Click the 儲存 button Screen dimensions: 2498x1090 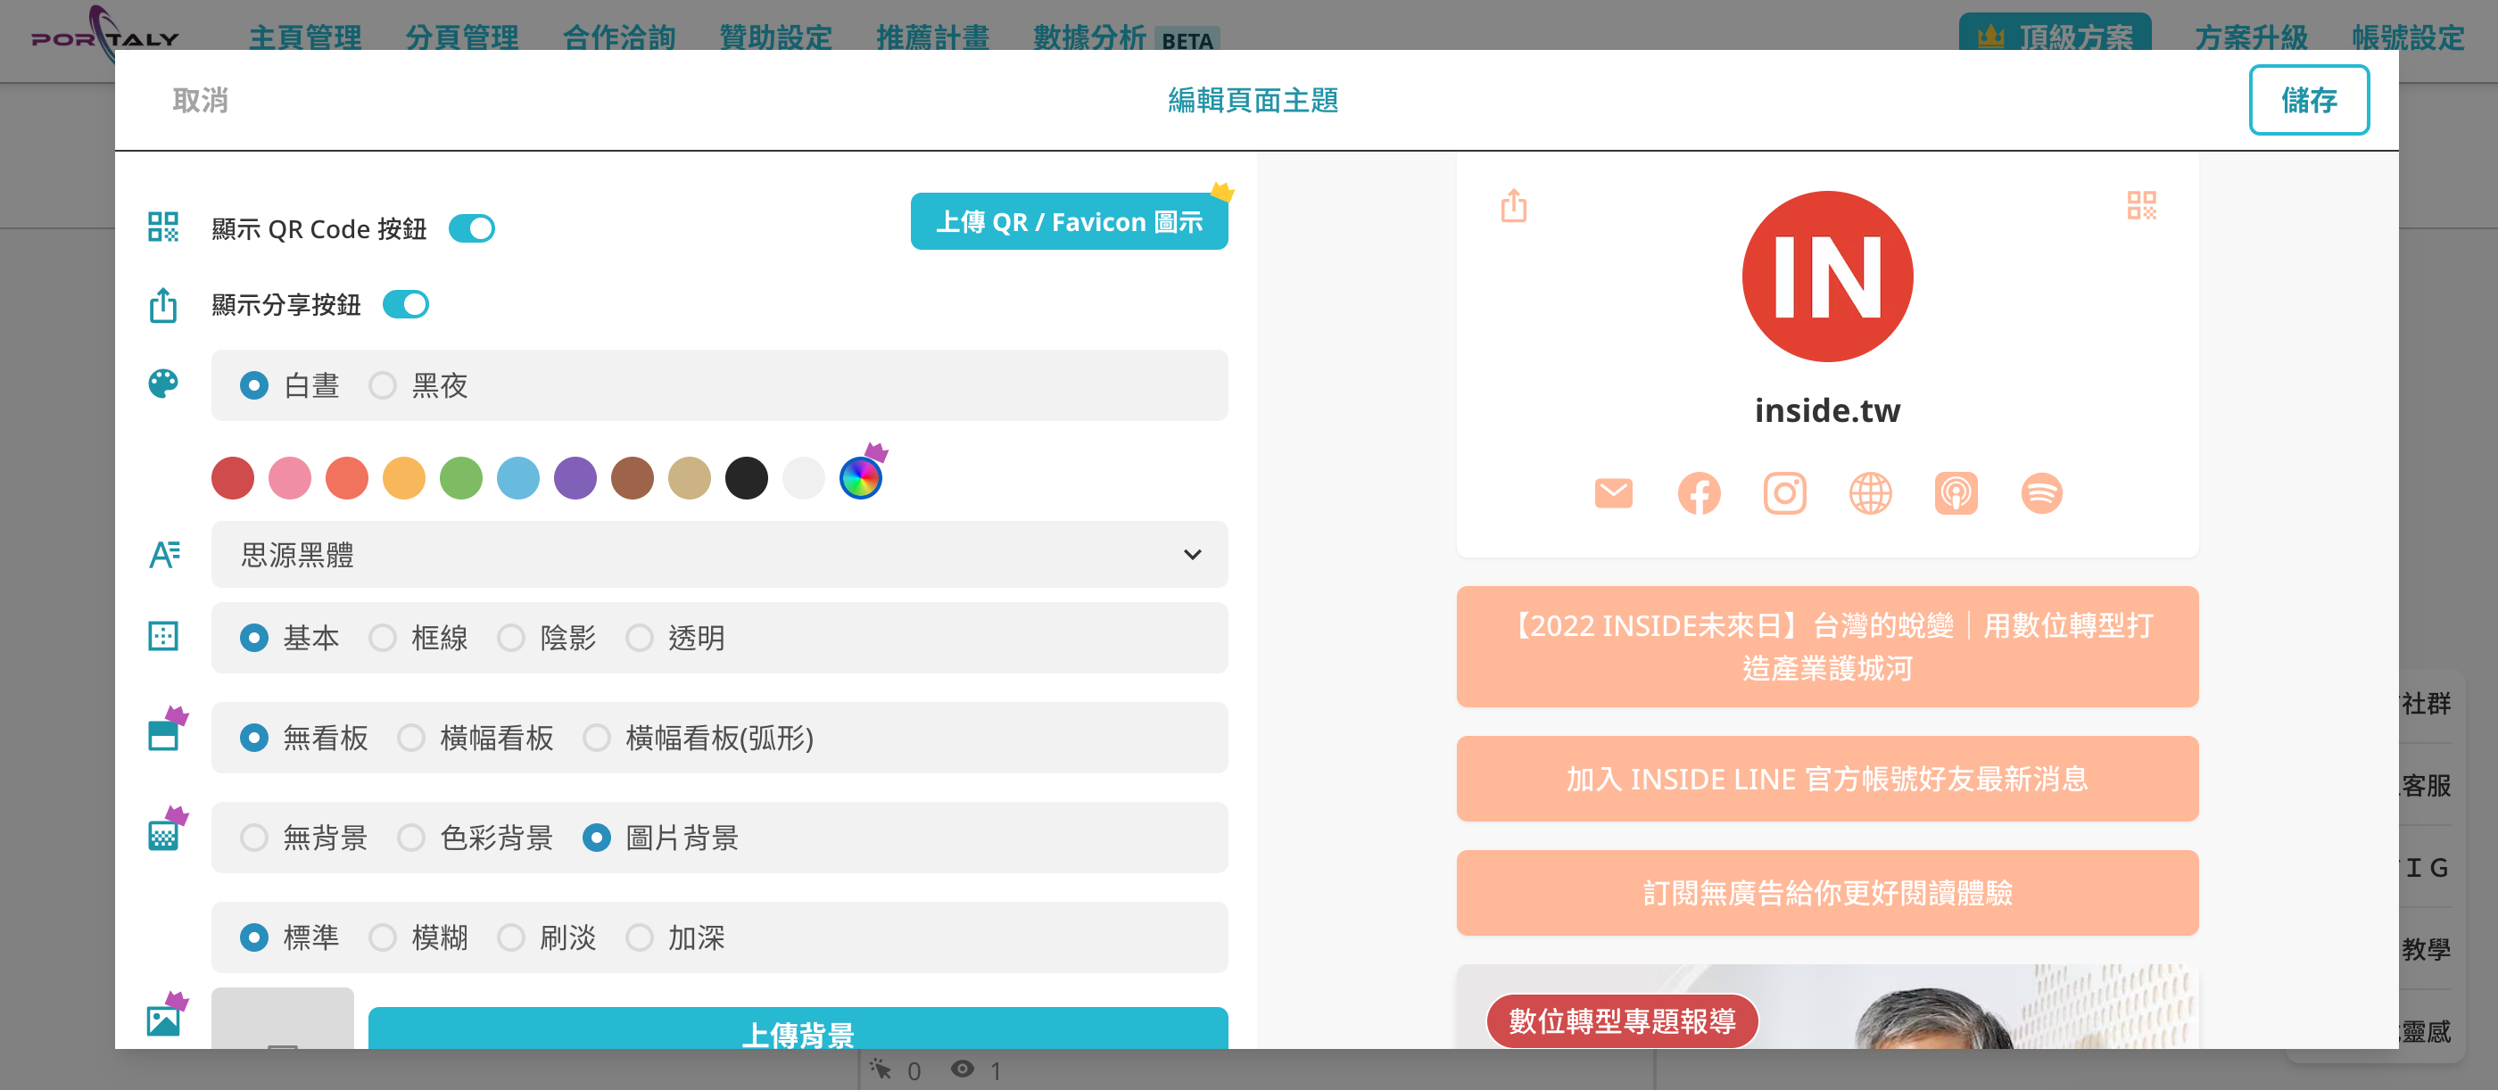[2308, 100]
